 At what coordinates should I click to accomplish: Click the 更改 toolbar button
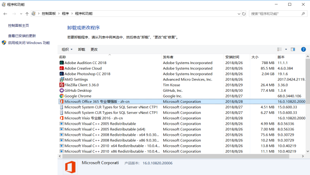click(94, 49)
